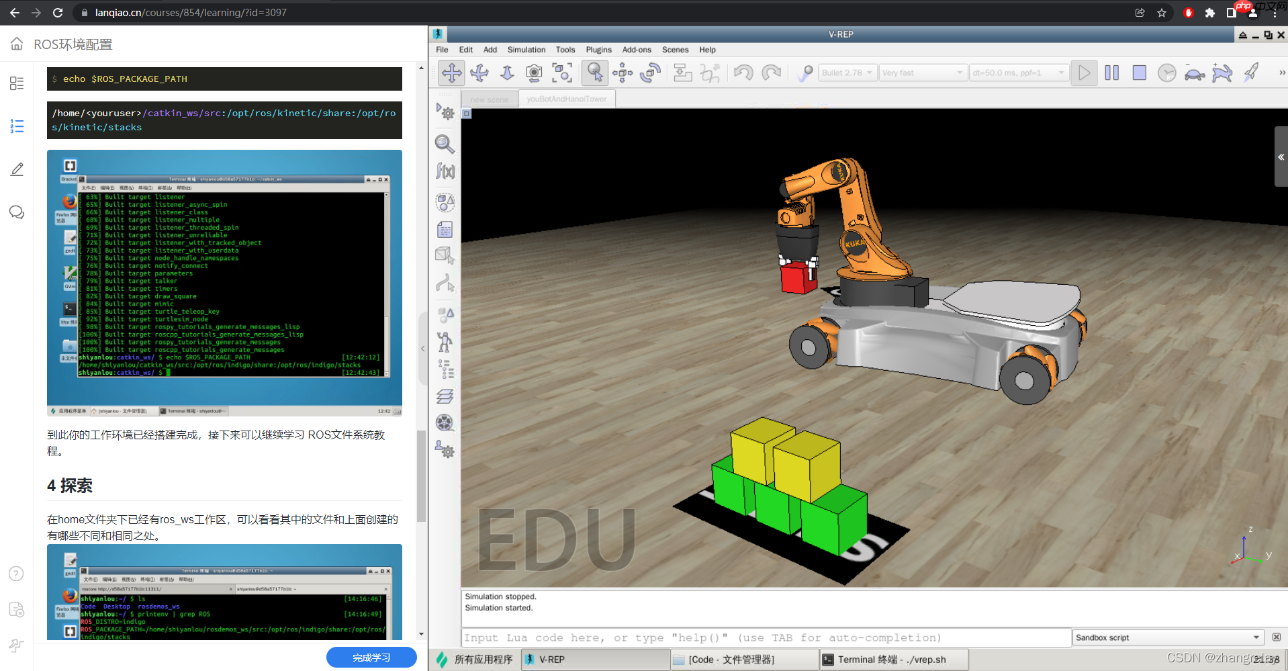This screenshot has height=671, width=1288.
Task: Open the video recorder panel
Action: [x=445, y=422]
